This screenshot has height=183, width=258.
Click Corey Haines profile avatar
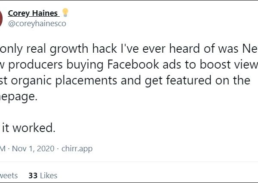coord(2,18)
